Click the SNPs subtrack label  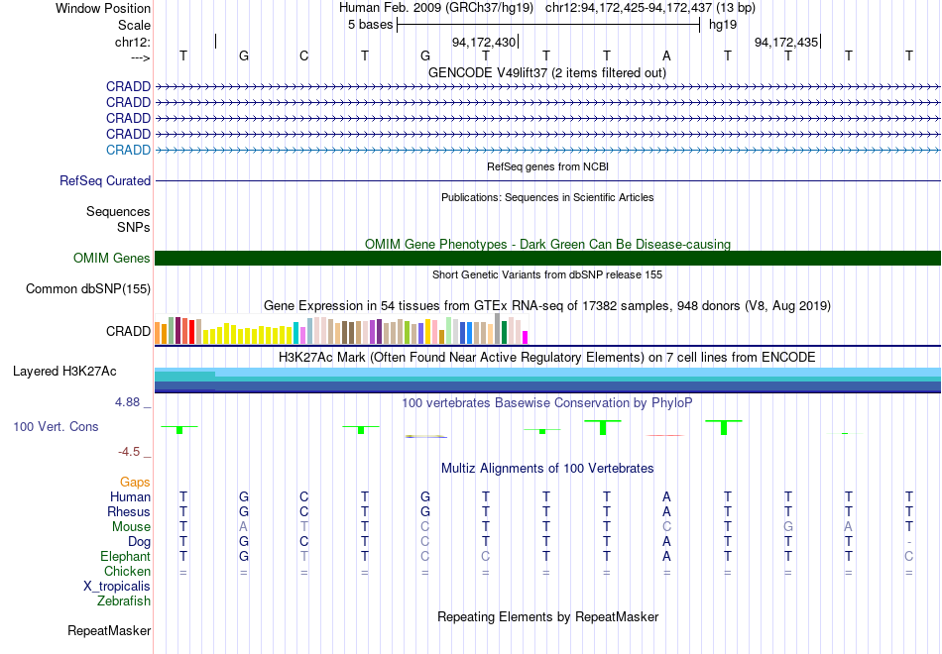pos(134,227)
